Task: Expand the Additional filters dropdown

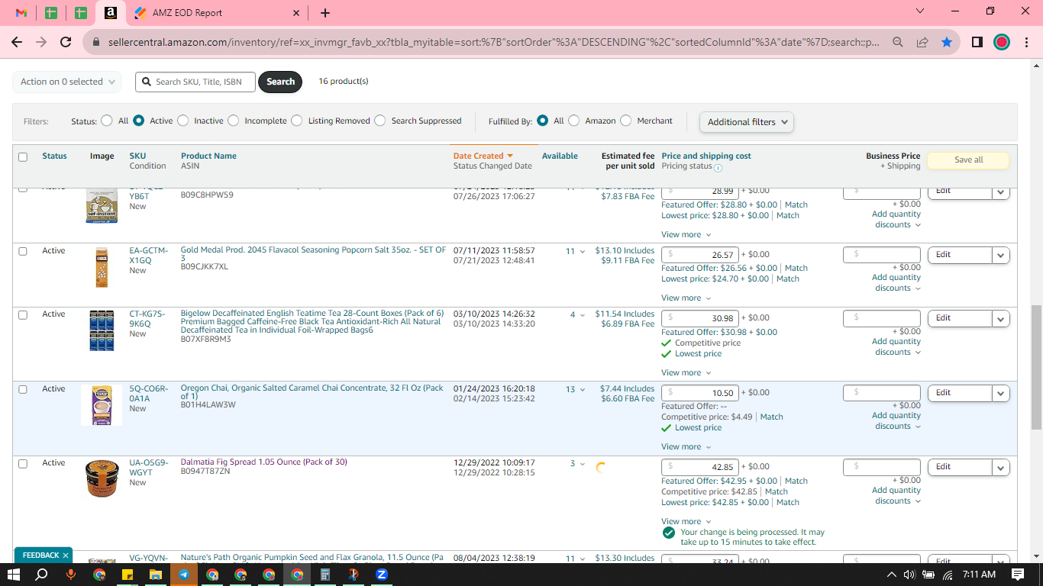Action: point(747,122)
